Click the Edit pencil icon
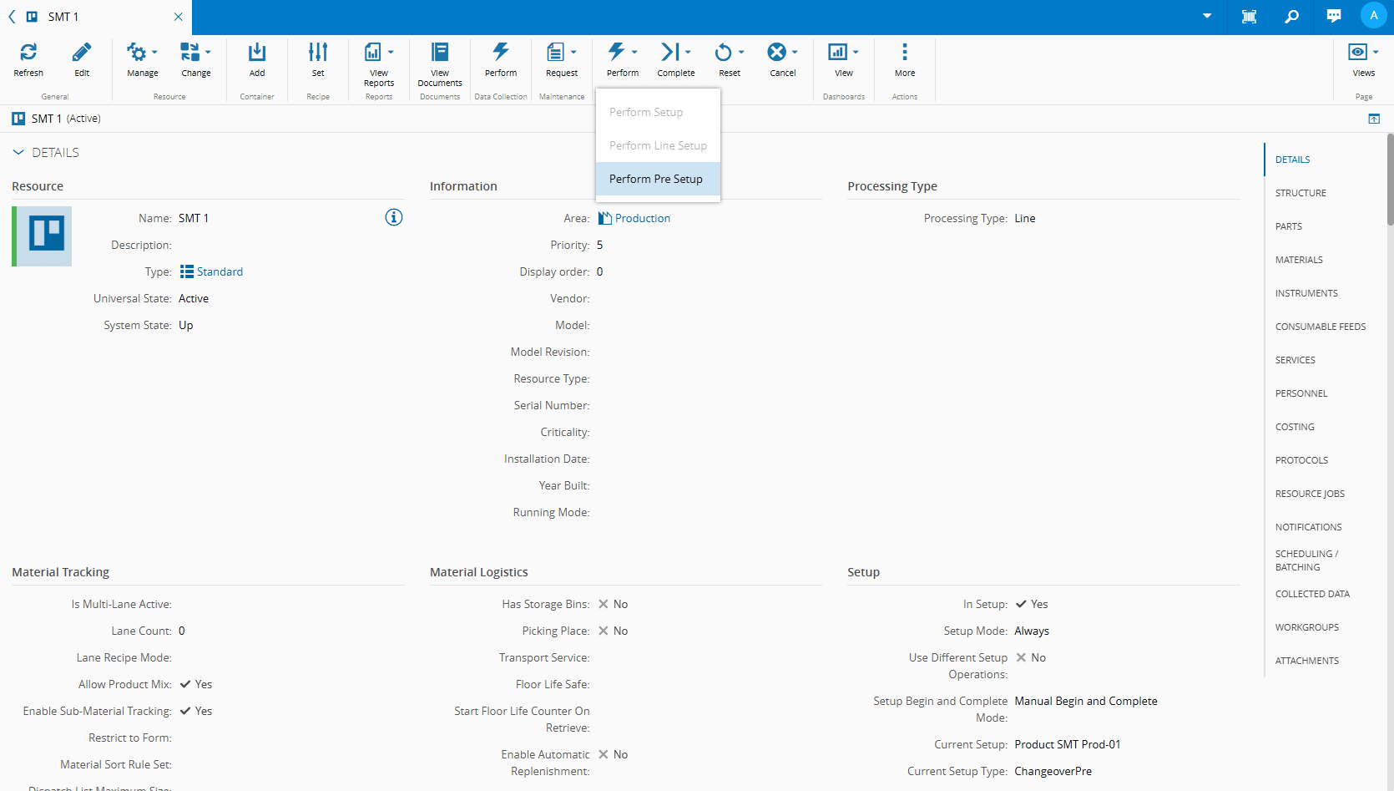The image size is (1394, 791). coord(82,53)
